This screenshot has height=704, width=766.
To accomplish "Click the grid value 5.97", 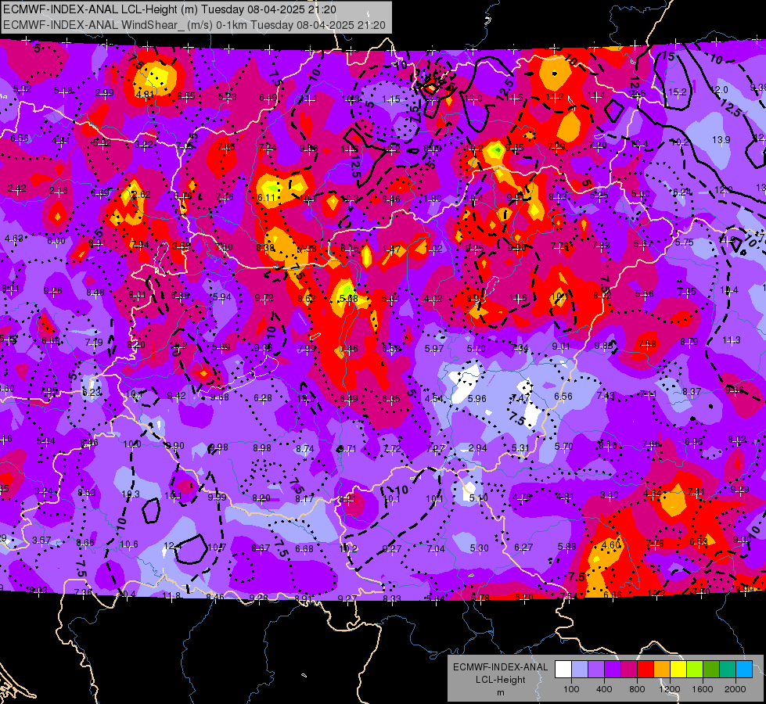I will click(433, 348).
